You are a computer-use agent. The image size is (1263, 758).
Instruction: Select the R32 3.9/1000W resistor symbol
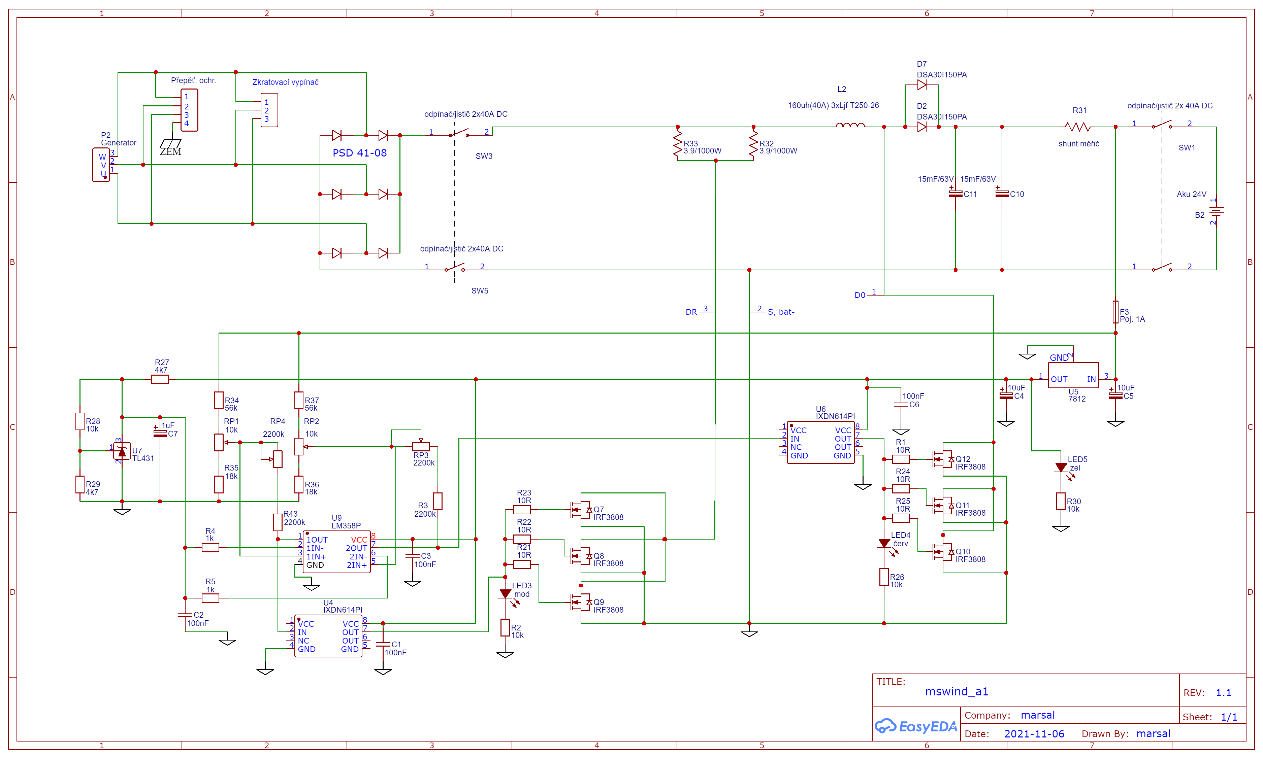753,144
